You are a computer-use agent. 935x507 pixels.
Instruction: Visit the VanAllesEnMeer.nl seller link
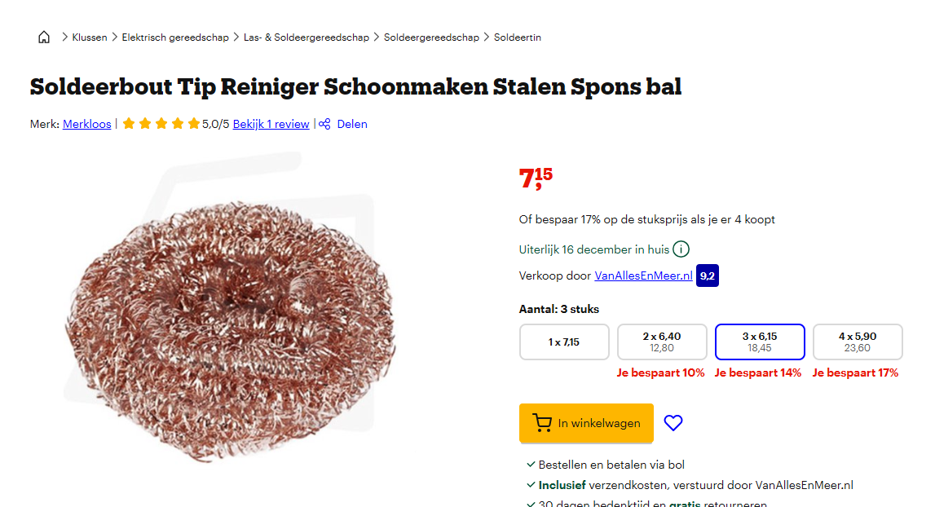point(643,276)
